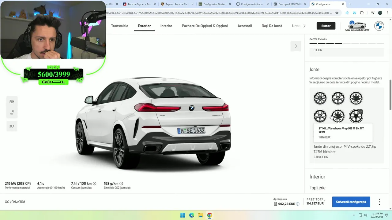Image resolution: width=392 pixels, height=220 pixels.
Task: Open the Roți De Iarnă tab
Action: [x=272, y=26]
